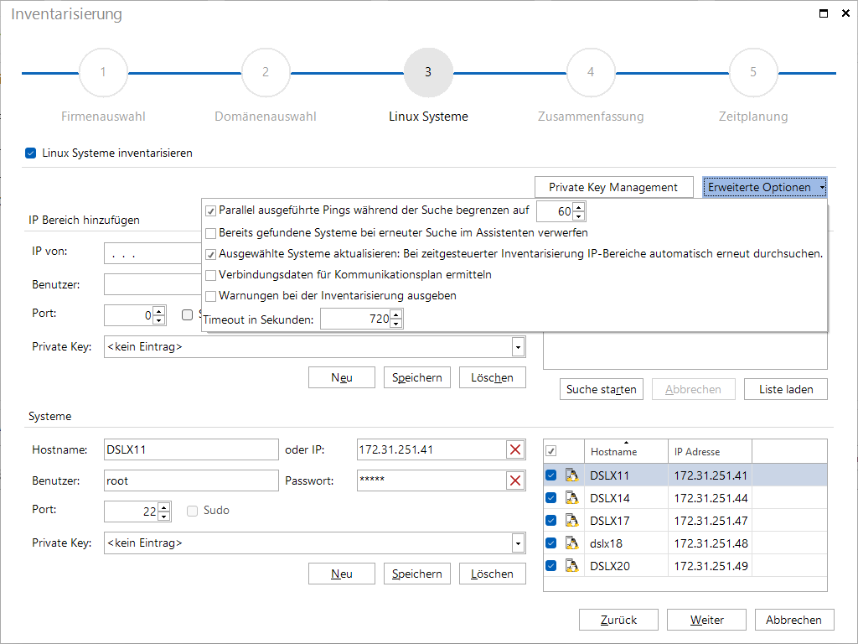Click the Linux icon in DSLX17 row
This screenshot has width=858, height=644.
(571, 520)
